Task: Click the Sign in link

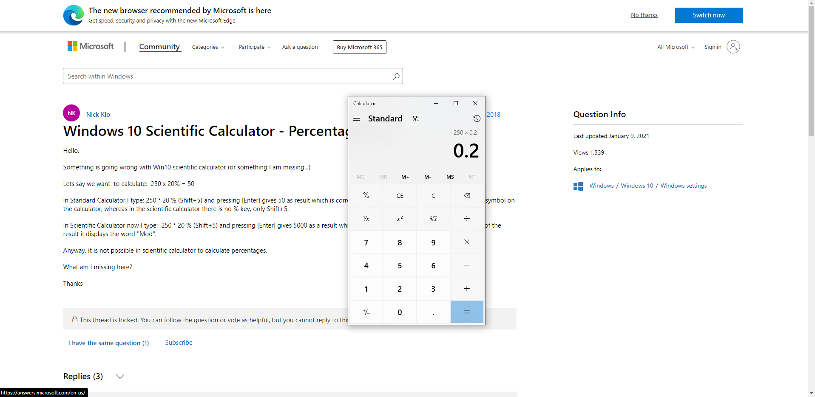Action: pyautogui.click(x=713, y=47)
